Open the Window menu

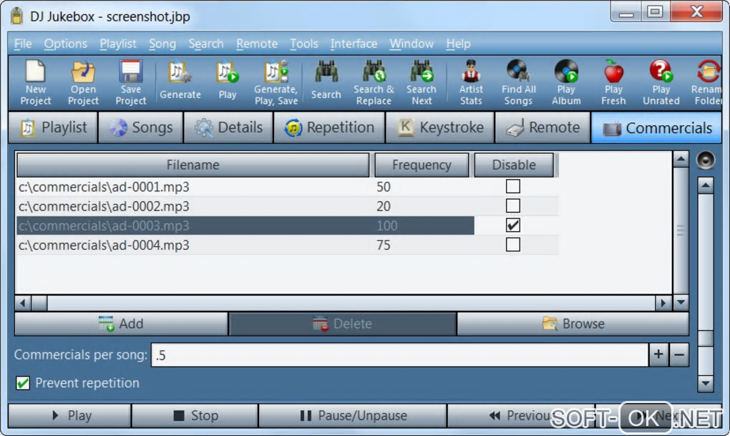pyautogui.click(x=412, y=44)
